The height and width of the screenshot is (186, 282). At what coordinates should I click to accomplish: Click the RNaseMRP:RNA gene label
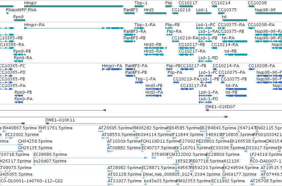point(21,10)
